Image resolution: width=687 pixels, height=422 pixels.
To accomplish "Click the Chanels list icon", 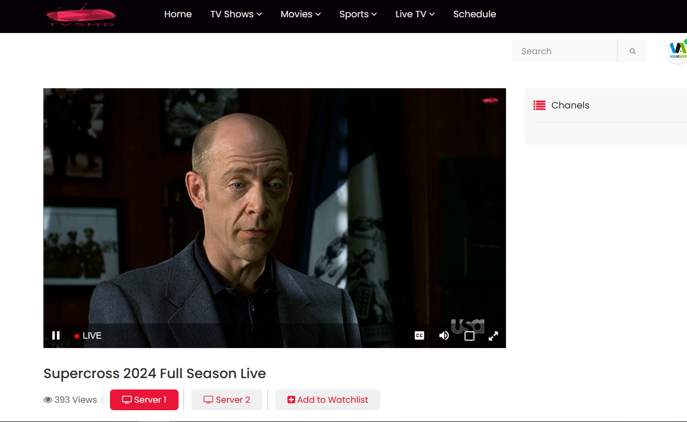I will point(540,105).
